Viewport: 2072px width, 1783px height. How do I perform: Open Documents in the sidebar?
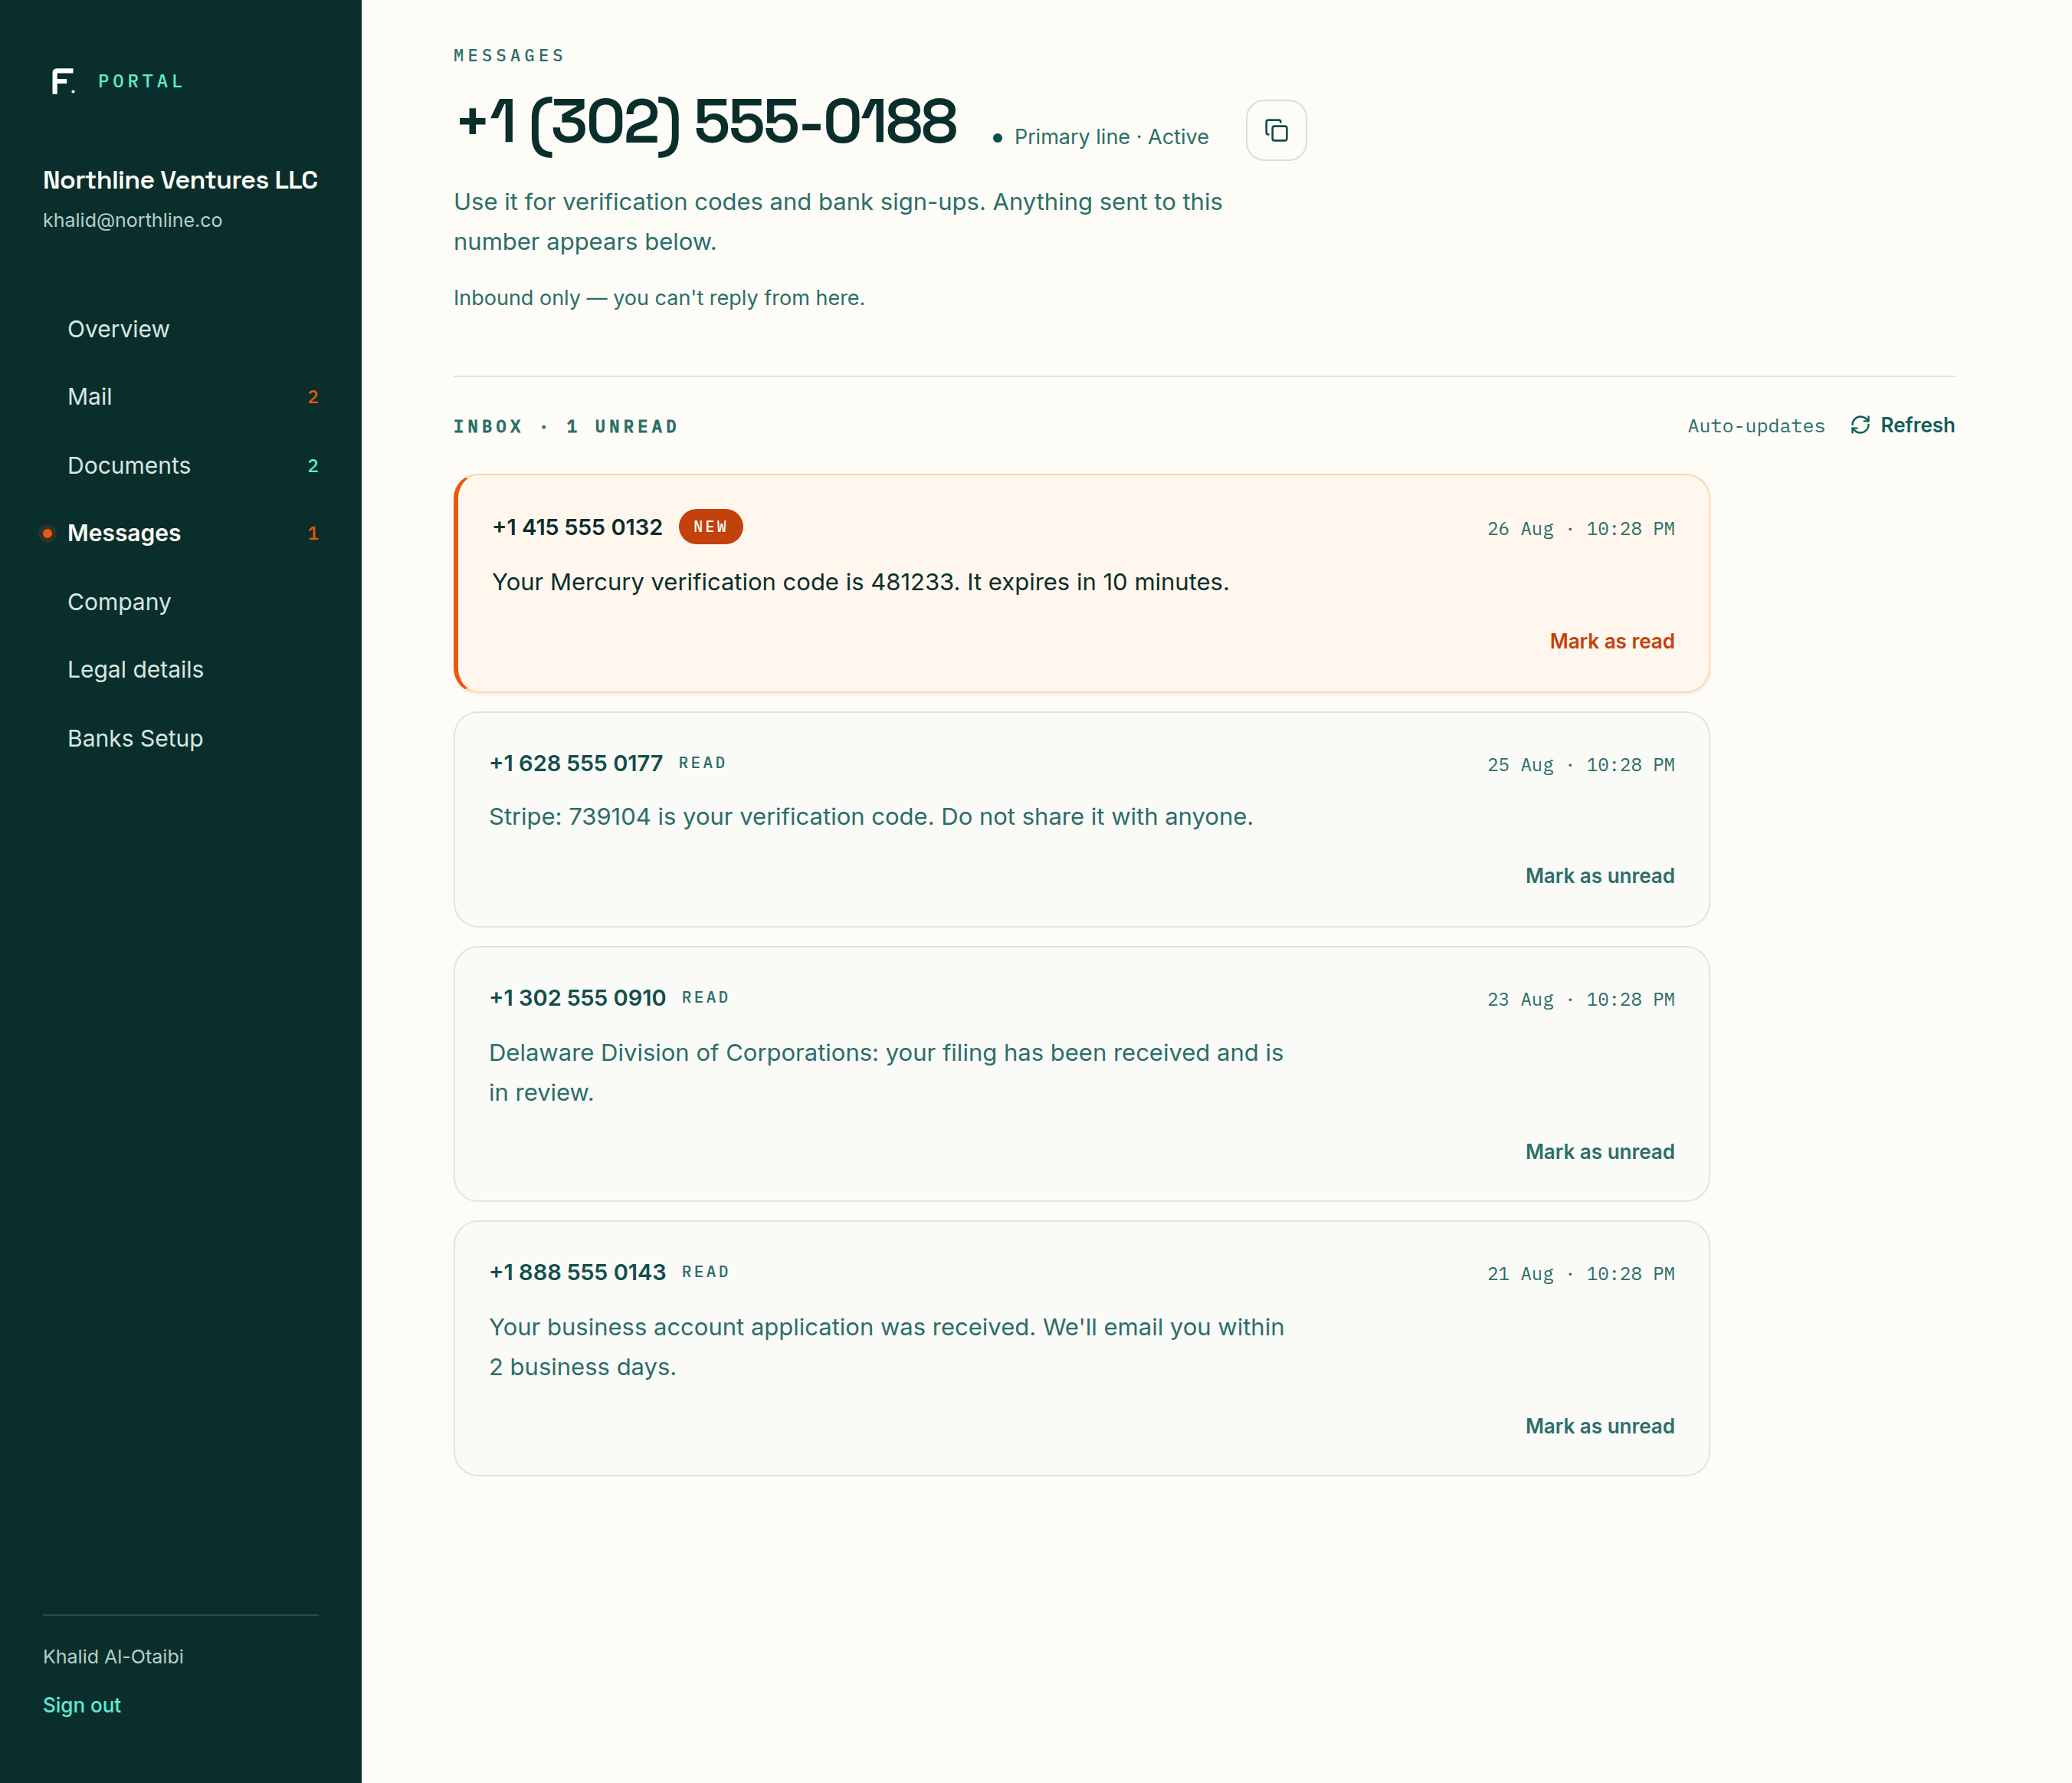[129, 465]
